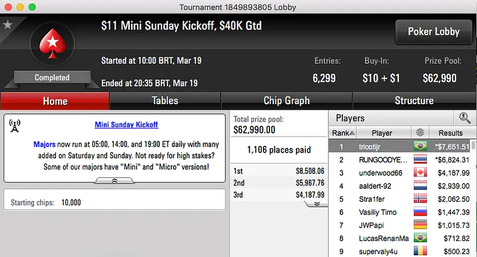Select the Structure tab
The width and height of the screenshot is (477, 257).
pos(414,101)
